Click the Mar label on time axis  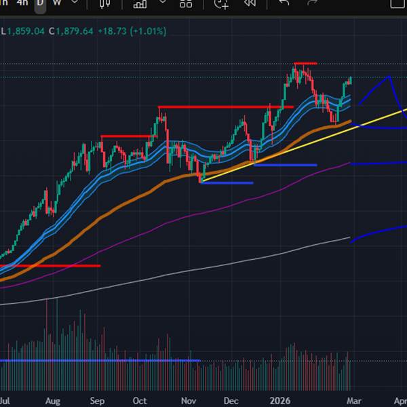tap(354, 401)
